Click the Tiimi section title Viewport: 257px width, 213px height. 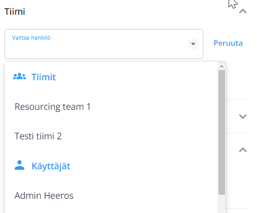click(15, 12)
